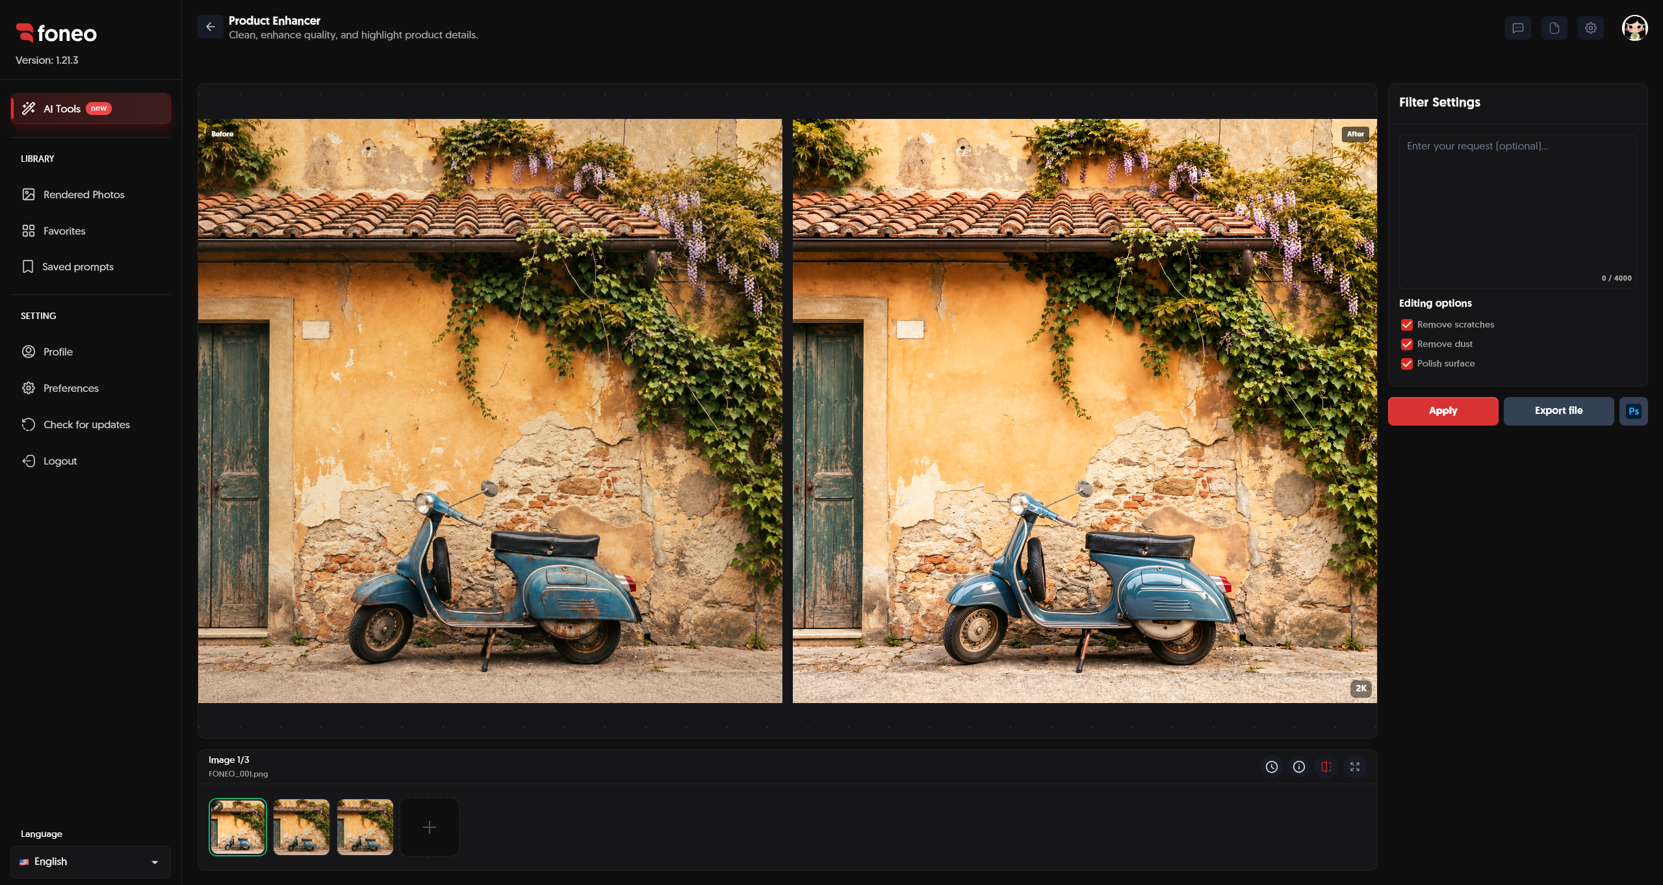Open Preferences
This screenshot has width=1663, height=885.
point(91,388)
